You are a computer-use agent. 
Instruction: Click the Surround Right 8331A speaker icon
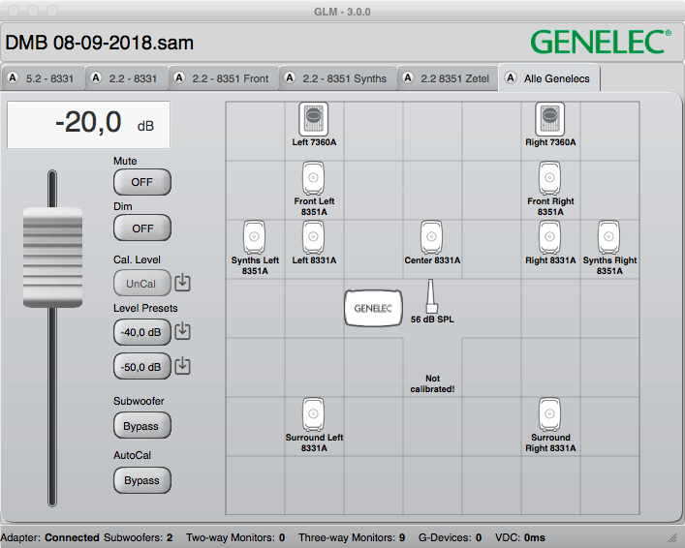tap(550, 414)
